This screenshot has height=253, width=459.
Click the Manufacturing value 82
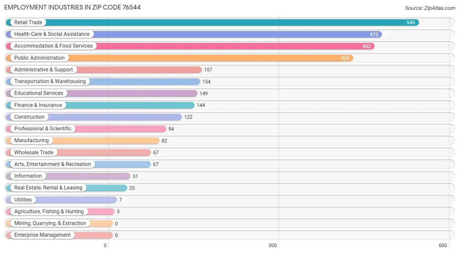point(164,141)
